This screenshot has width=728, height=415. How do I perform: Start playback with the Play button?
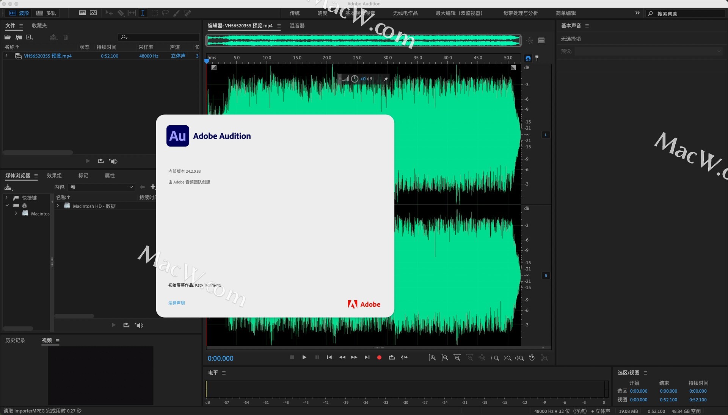[x=304, y=357]
